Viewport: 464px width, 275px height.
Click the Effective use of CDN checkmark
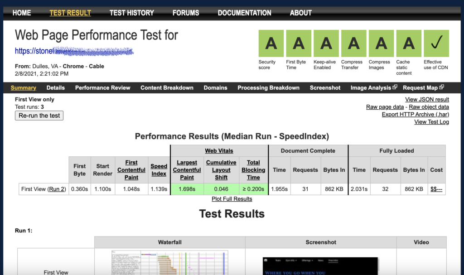(x=436, y=43)
